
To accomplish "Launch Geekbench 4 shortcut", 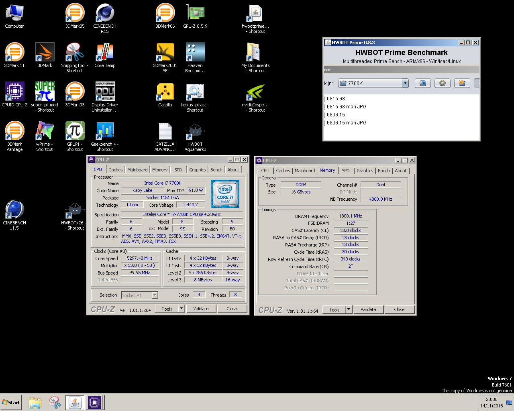I will pyautogui.click(x=105, y=136).
